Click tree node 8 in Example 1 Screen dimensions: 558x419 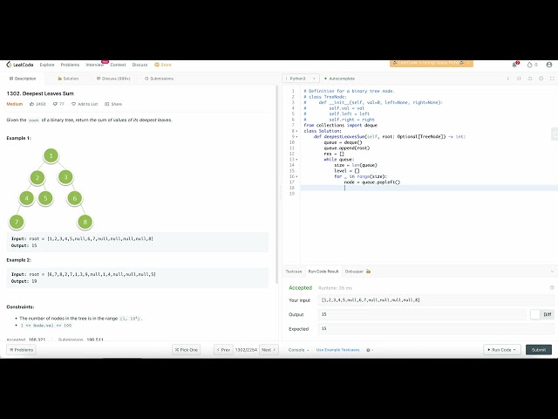[85, 222]
